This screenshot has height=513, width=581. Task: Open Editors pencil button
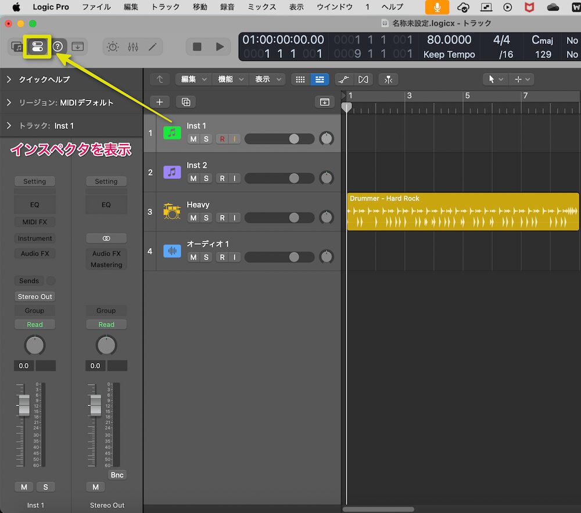[x=153, y=46]
